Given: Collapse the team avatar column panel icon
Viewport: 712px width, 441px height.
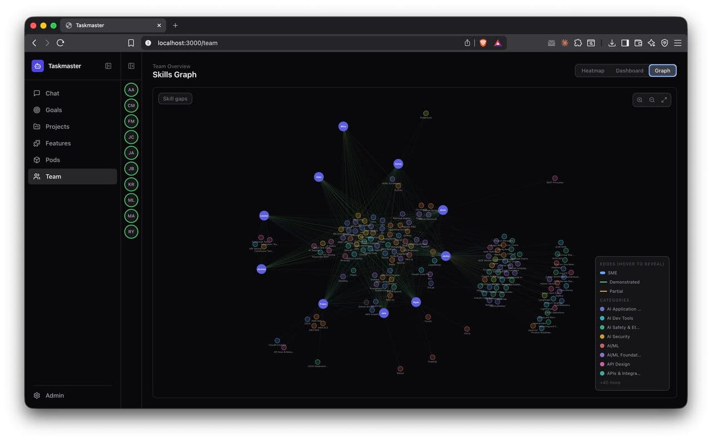Looking at the screenshot, I should click(131, 66).
